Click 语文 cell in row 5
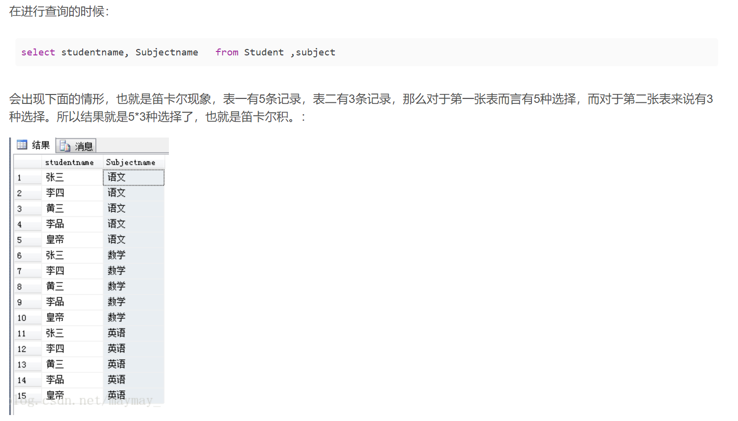Image resolution: width=738 pixels, height=421 pixels. [x=133, y=239]
